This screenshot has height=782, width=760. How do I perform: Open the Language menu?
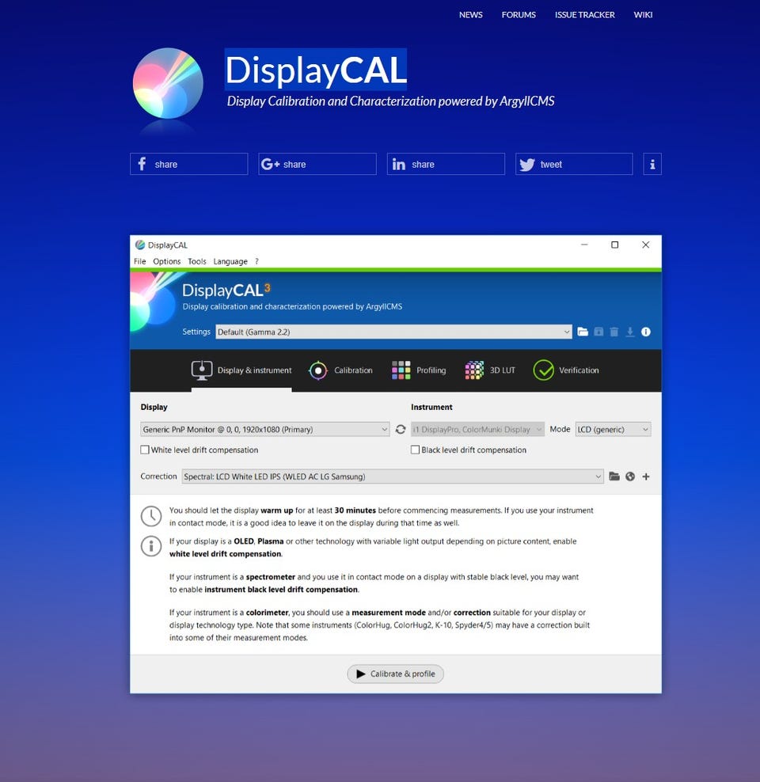tap(230, 261)
